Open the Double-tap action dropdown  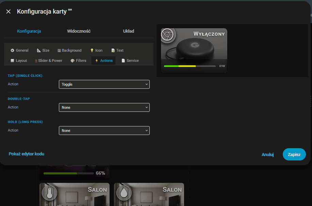104,107
